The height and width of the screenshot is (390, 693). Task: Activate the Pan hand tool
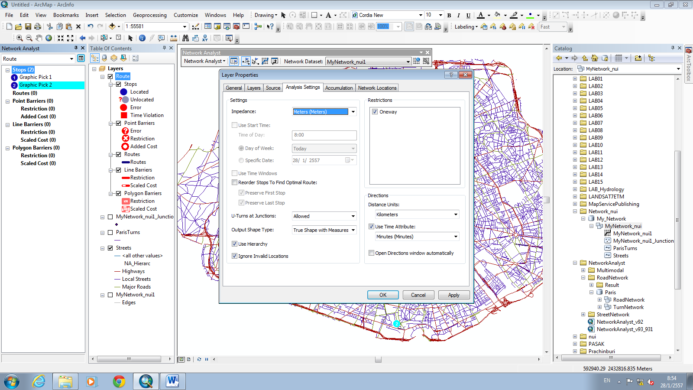pos(39,38)
